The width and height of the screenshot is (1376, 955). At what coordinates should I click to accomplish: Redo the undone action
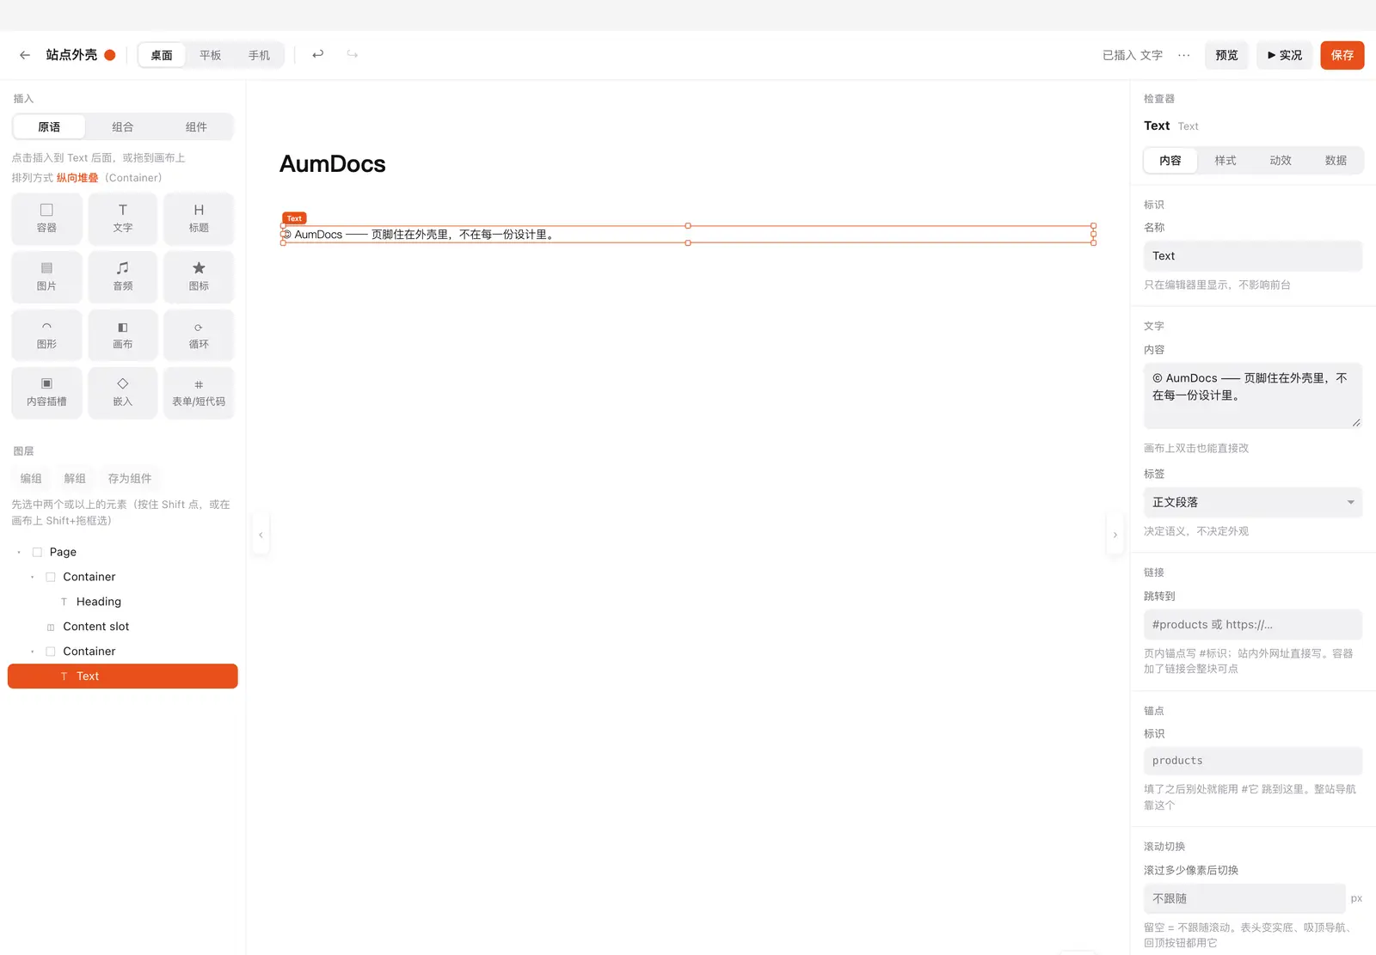(x=353, y=55)
